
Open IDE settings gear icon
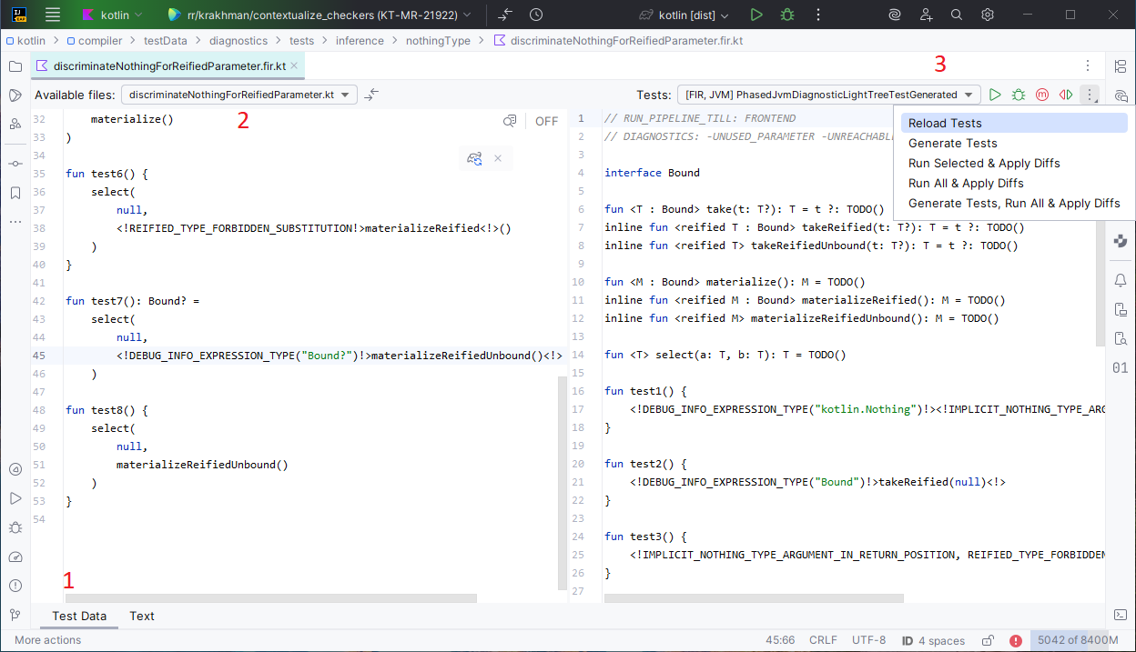tap(988, 15)
